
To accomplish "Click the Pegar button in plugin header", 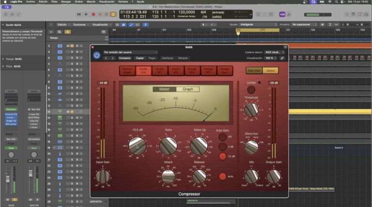I will 152,58.
